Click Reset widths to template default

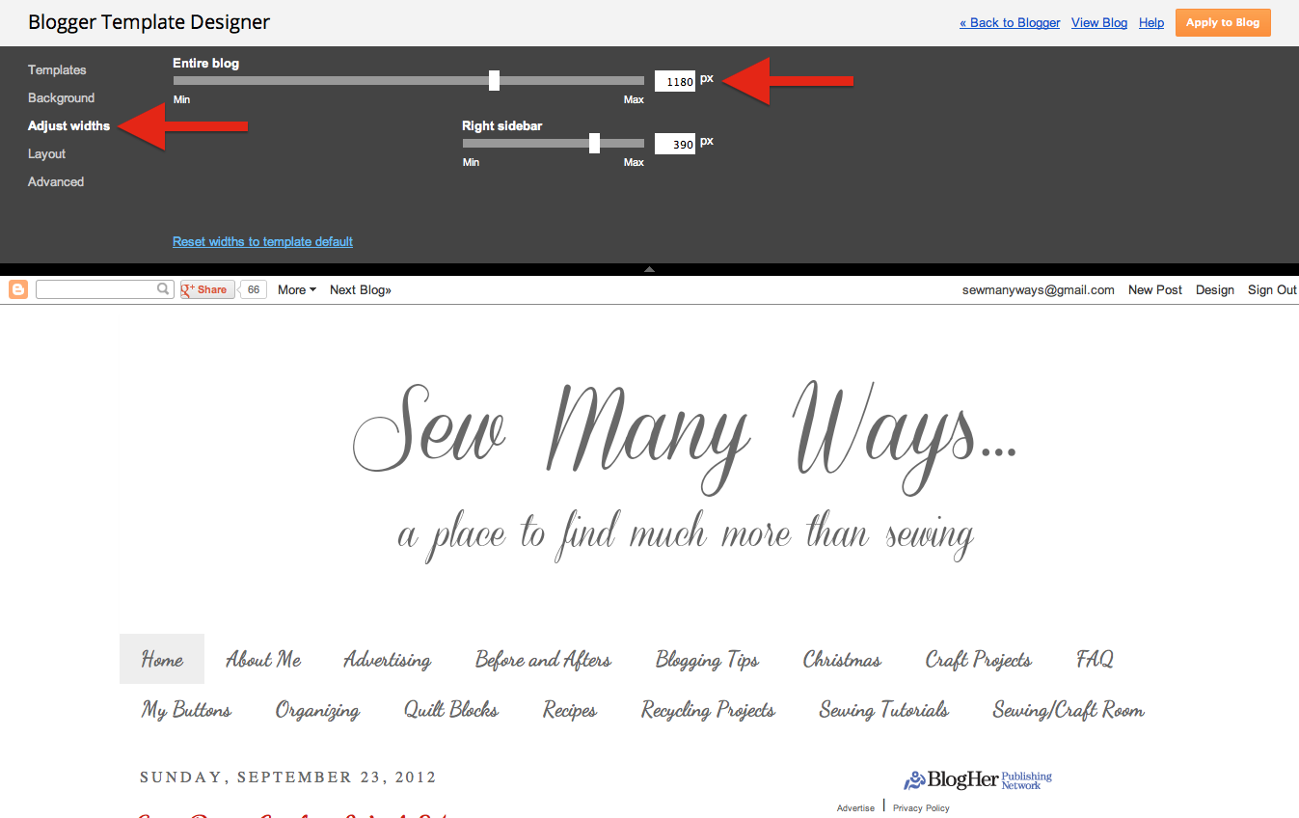click(262, 241)
